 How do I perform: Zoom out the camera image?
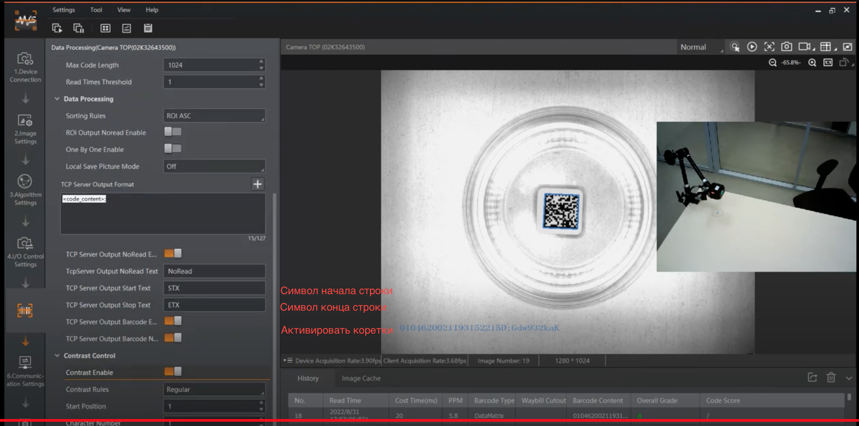point(773,62)
